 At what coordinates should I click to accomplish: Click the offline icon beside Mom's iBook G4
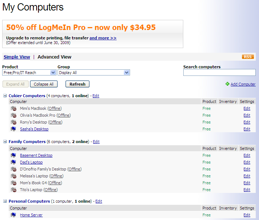click(x=13, y=183)
